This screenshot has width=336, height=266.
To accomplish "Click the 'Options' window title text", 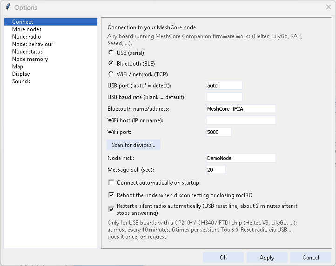I will point(26,7).
